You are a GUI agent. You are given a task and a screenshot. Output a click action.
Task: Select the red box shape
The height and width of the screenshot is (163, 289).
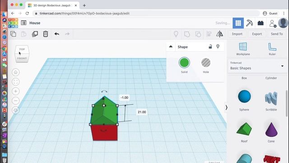pos(105,133)
